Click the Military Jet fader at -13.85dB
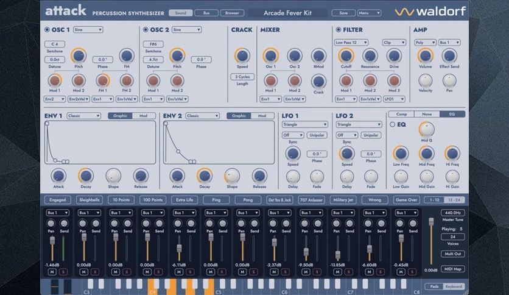 (337, 255)
